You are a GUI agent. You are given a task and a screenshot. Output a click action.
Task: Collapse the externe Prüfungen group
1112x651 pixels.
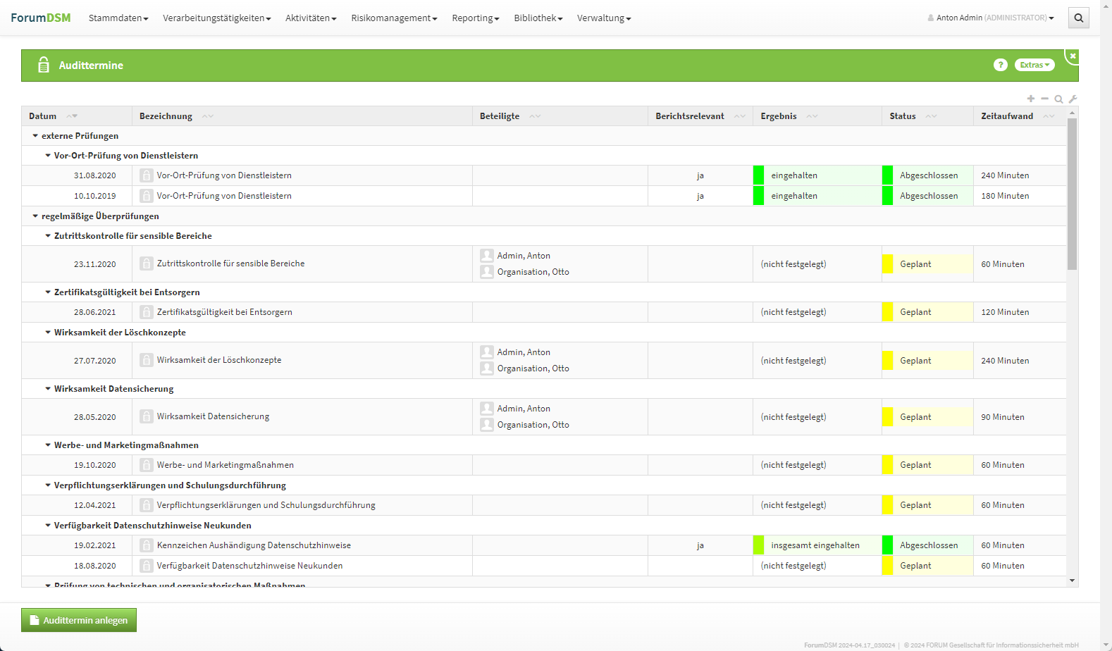[x=35, y=136]
